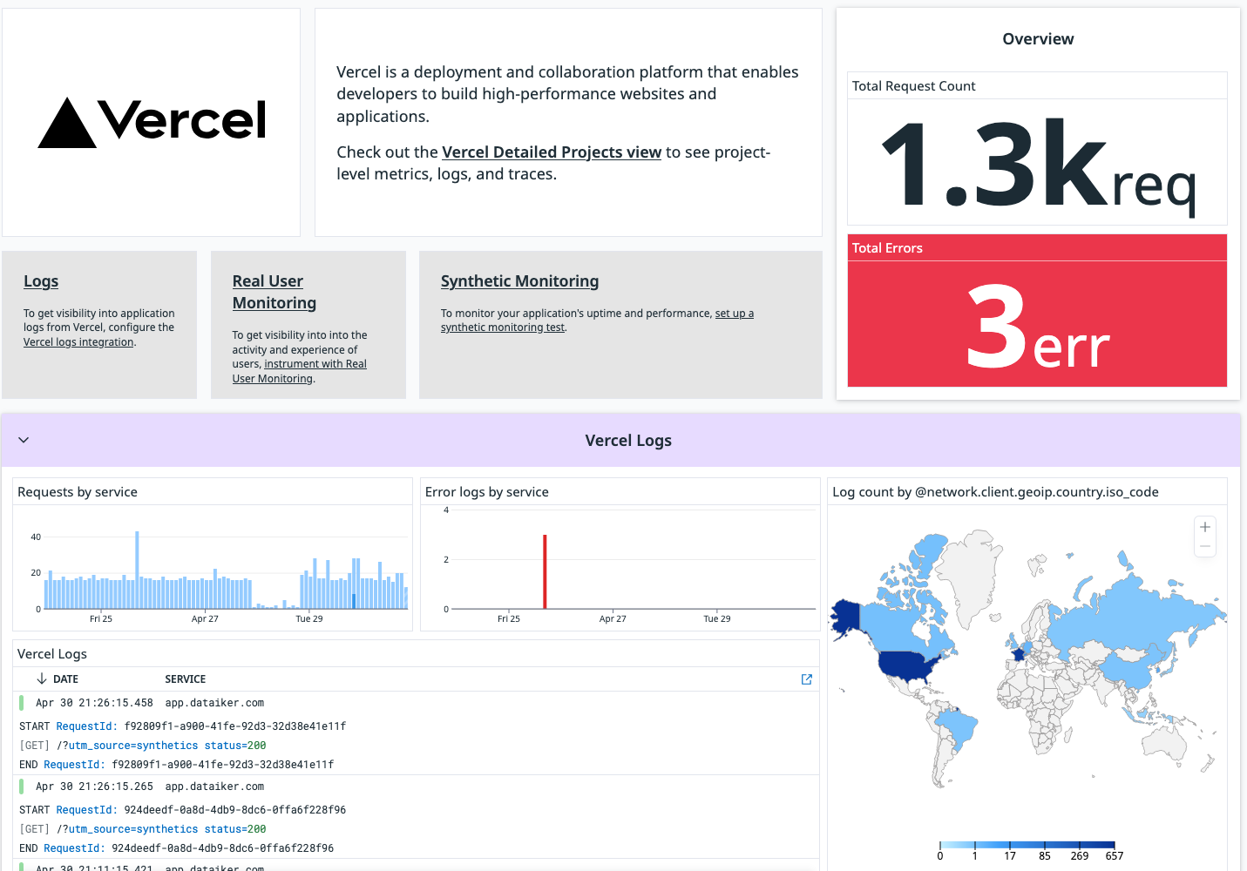Image resolution: width=1247 pixels, height=871 pixels.
Task: Select the United States on the map
Action: (911, 665)
